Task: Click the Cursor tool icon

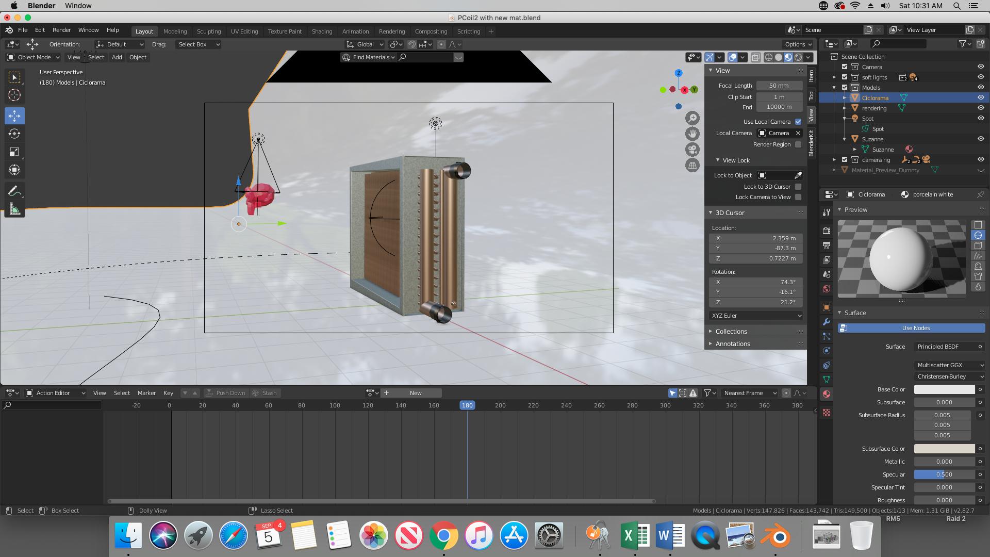Action: (14, 95)
